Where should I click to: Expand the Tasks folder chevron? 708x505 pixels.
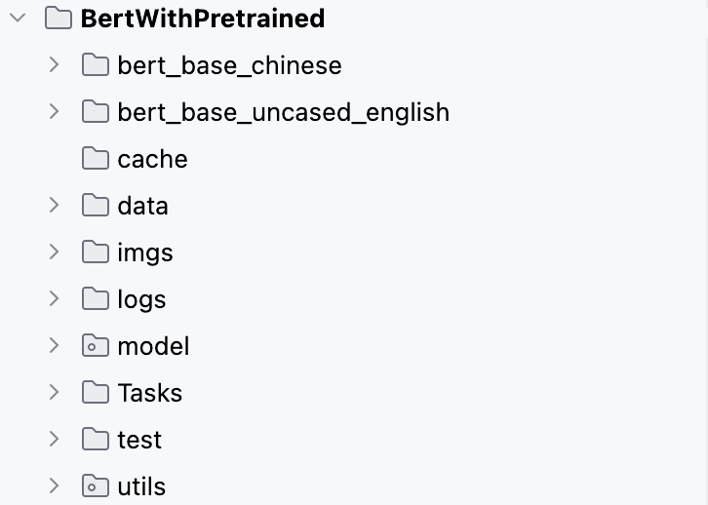pos(55,393)
